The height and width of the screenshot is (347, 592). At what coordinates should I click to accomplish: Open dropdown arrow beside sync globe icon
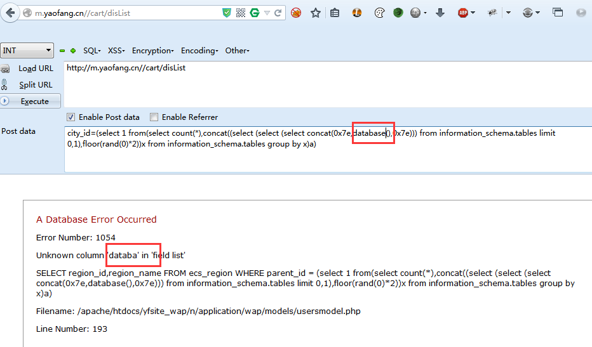[537, 13]
